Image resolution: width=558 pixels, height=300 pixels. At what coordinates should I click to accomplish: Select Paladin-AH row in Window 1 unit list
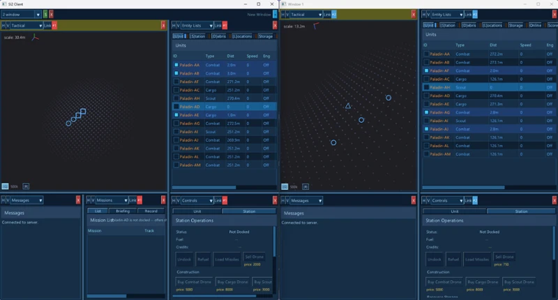488,87
